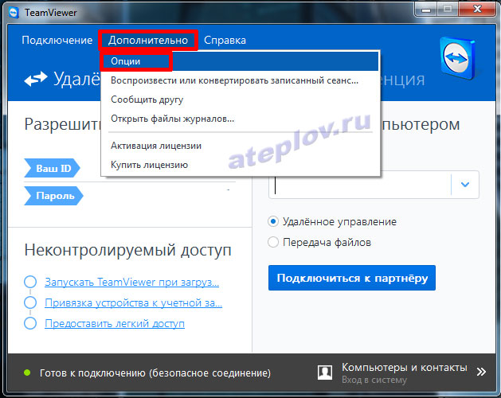
Task: Choose Опции from the menu
Action: pyautogui.click(x=240, y=61)
